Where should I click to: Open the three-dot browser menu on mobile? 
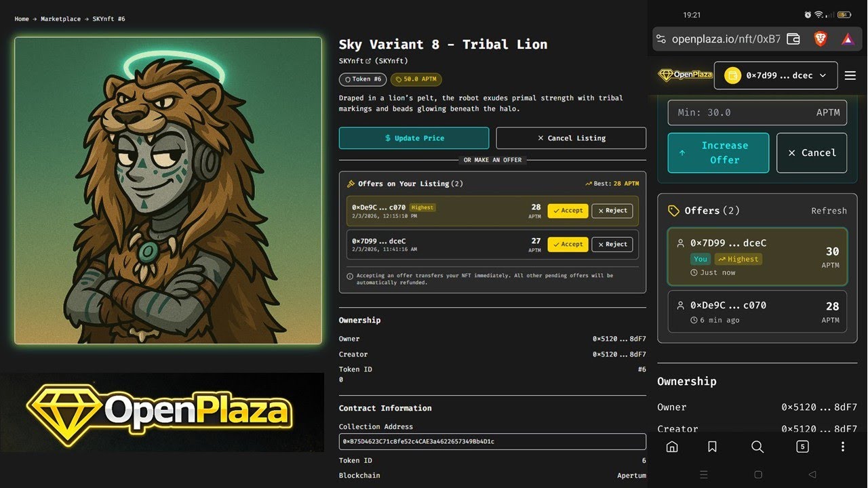pos(843,447)
